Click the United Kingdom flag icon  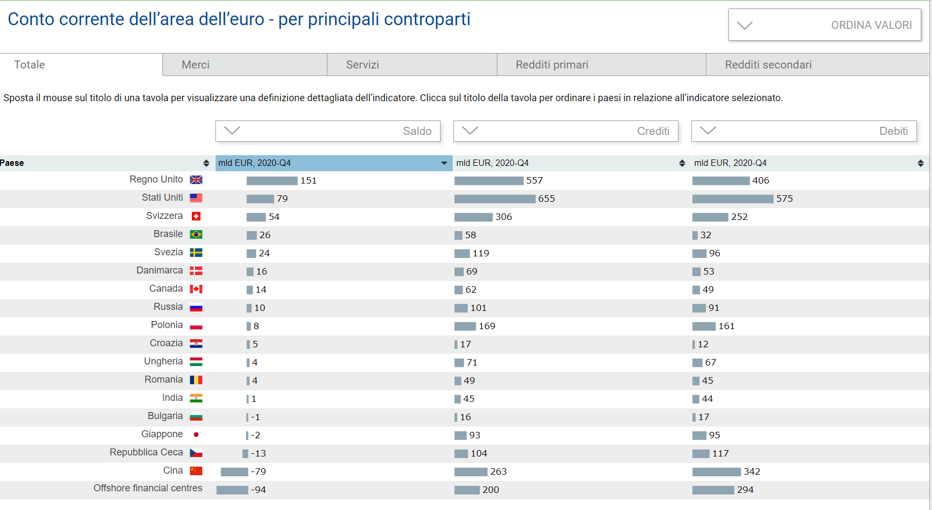(196, 180)
